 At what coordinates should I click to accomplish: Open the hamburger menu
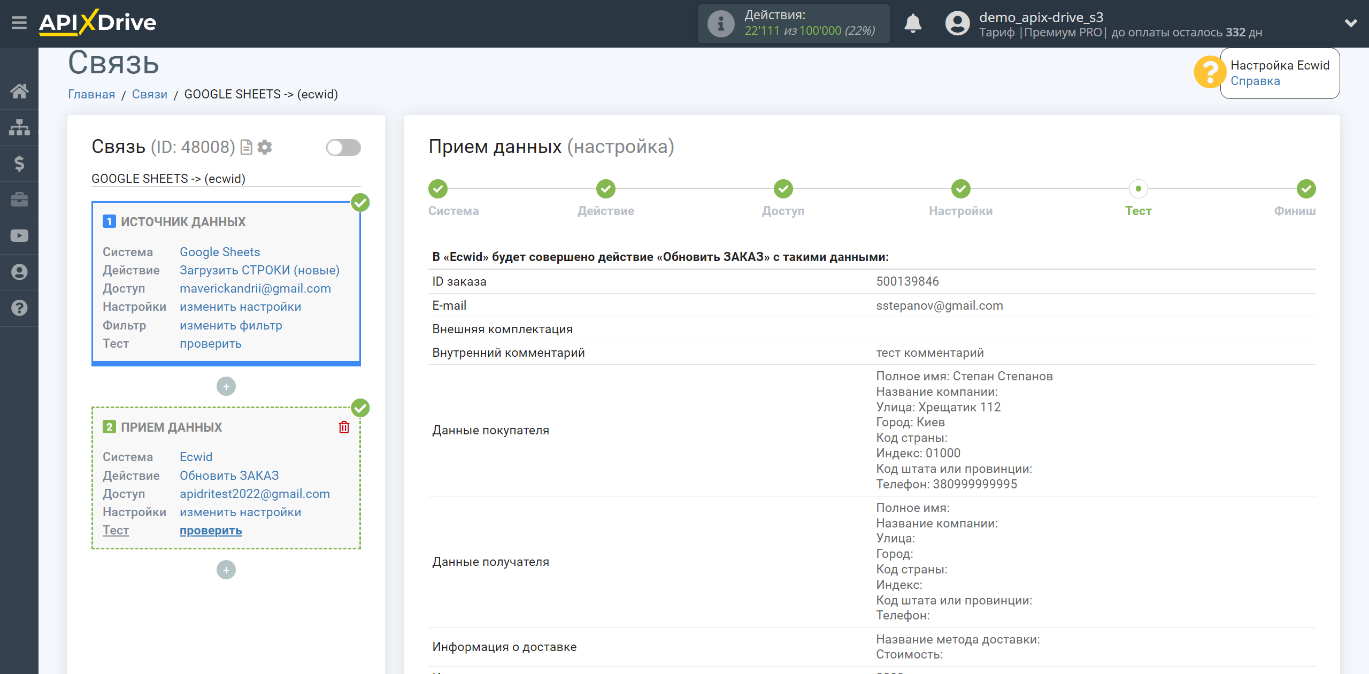(19, 23)
